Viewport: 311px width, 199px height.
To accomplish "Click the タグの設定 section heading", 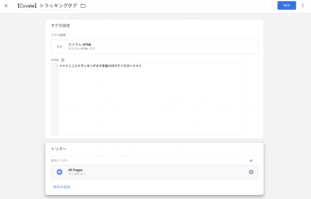I will pos(61,25).
